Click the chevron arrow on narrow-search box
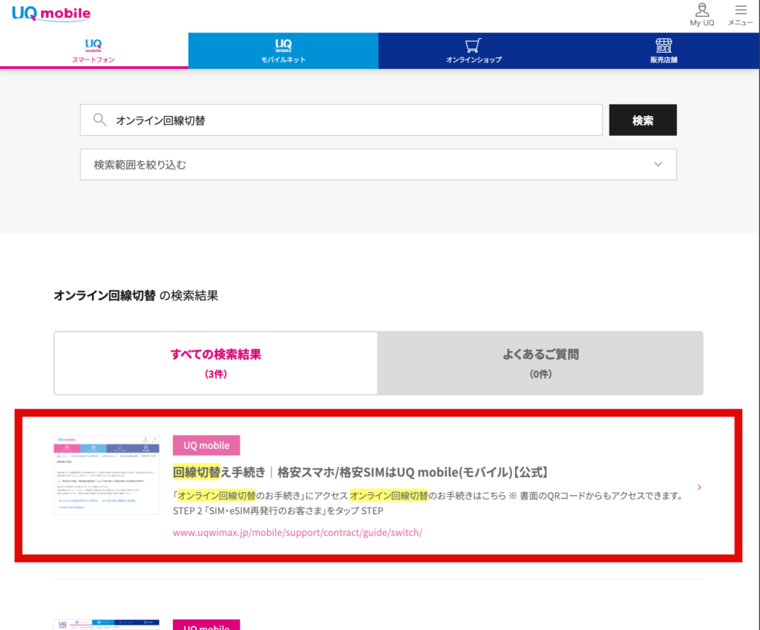Image resolution: width=760 pixels, height=630 pixels. point(658,165)
